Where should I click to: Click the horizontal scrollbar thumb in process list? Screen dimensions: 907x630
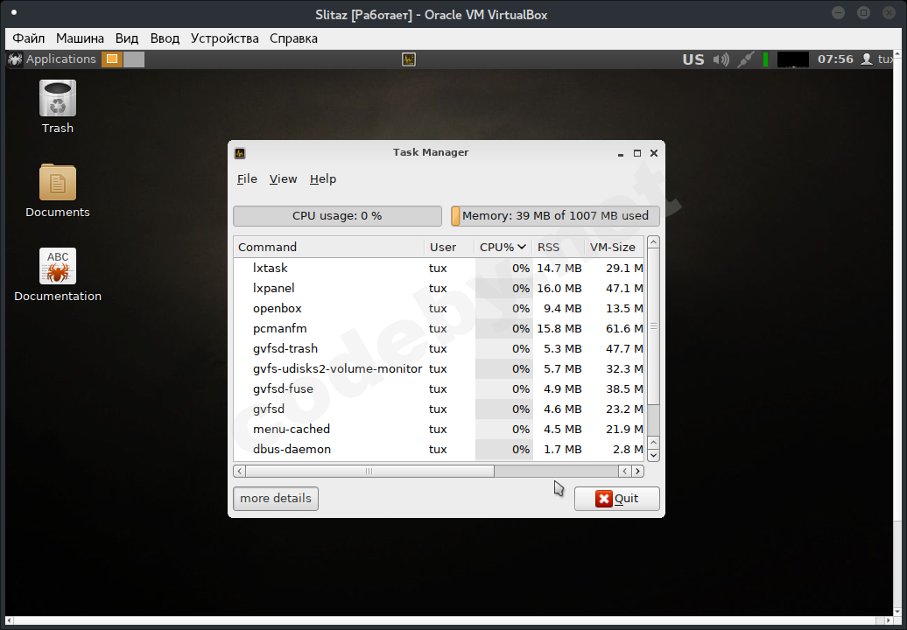pos(369,471)
